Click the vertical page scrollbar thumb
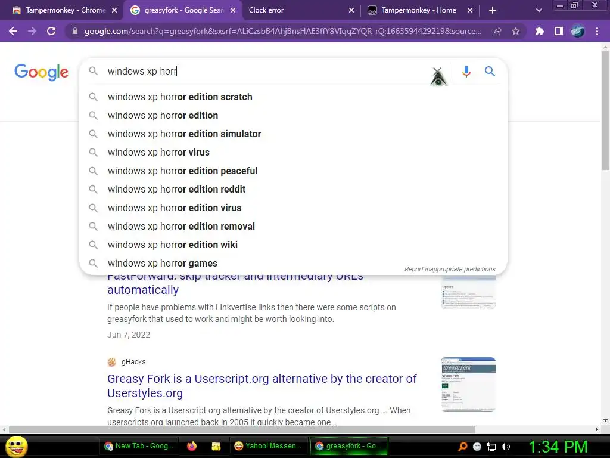The width and height of the screenshot is (610, 458). tap(605, 110)
